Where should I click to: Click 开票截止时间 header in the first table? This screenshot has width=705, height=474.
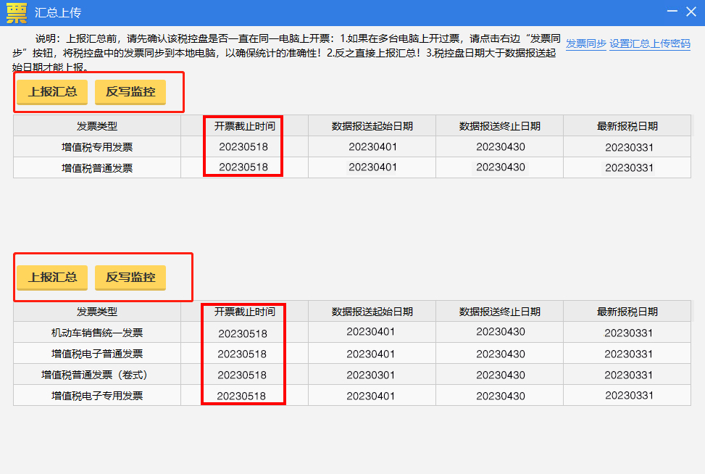(x=245, y=126)
